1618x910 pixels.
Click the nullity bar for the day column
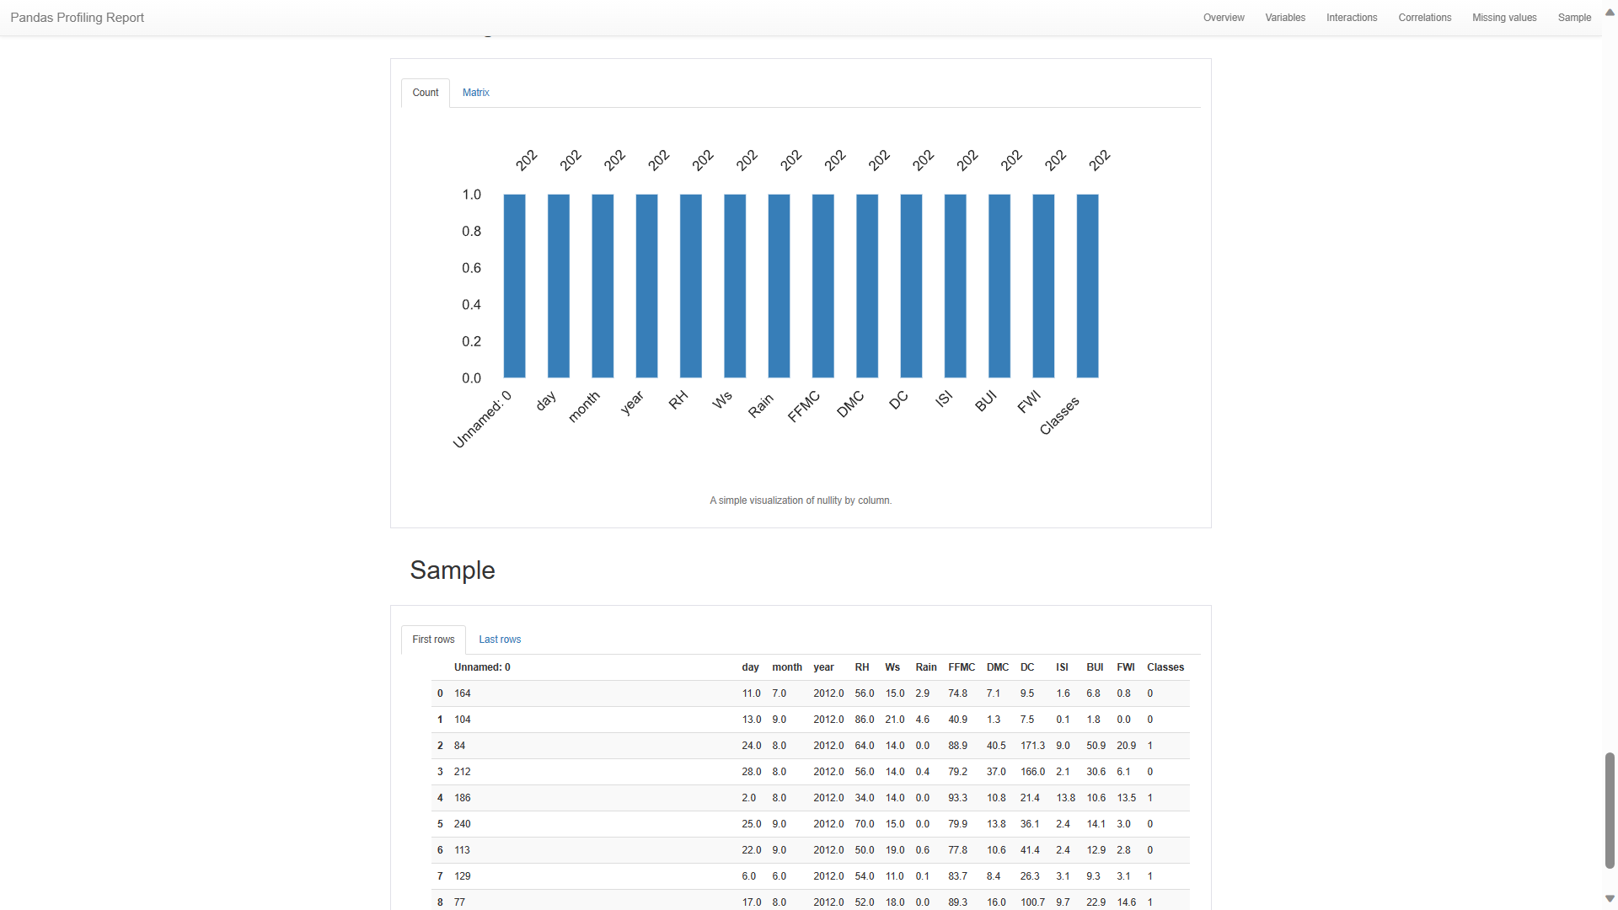tap(557, 286)
